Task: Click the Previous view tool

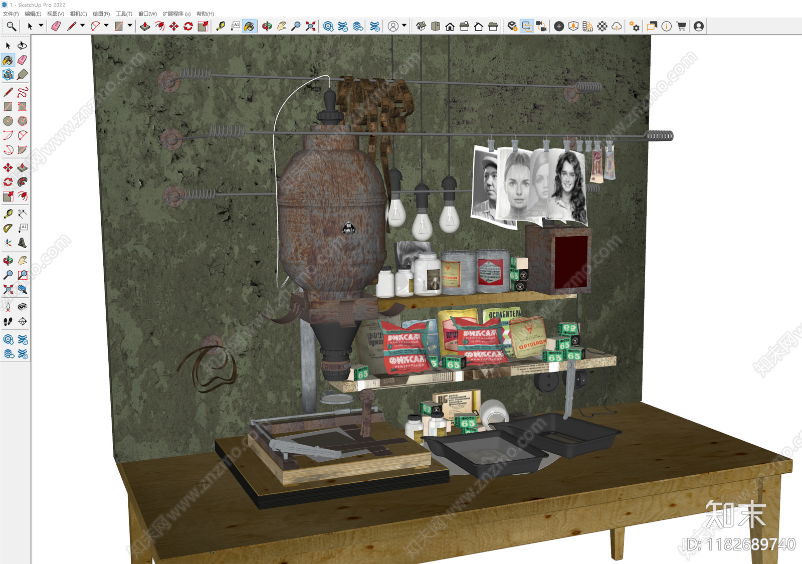Action: tap(23, 289)
